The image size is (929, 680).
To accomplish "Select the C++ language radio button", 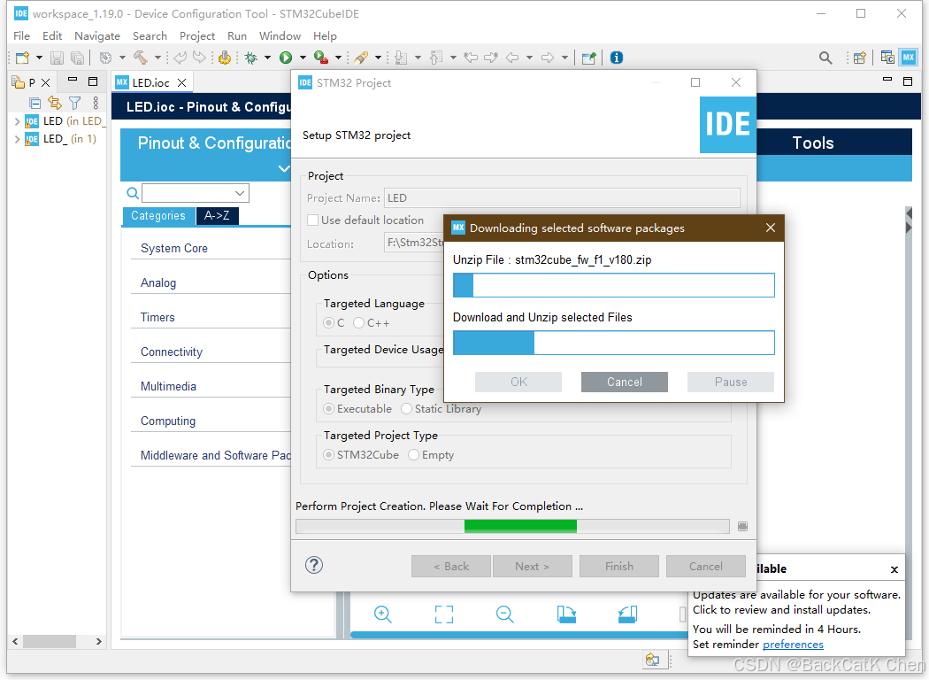I will pos(358,323).
